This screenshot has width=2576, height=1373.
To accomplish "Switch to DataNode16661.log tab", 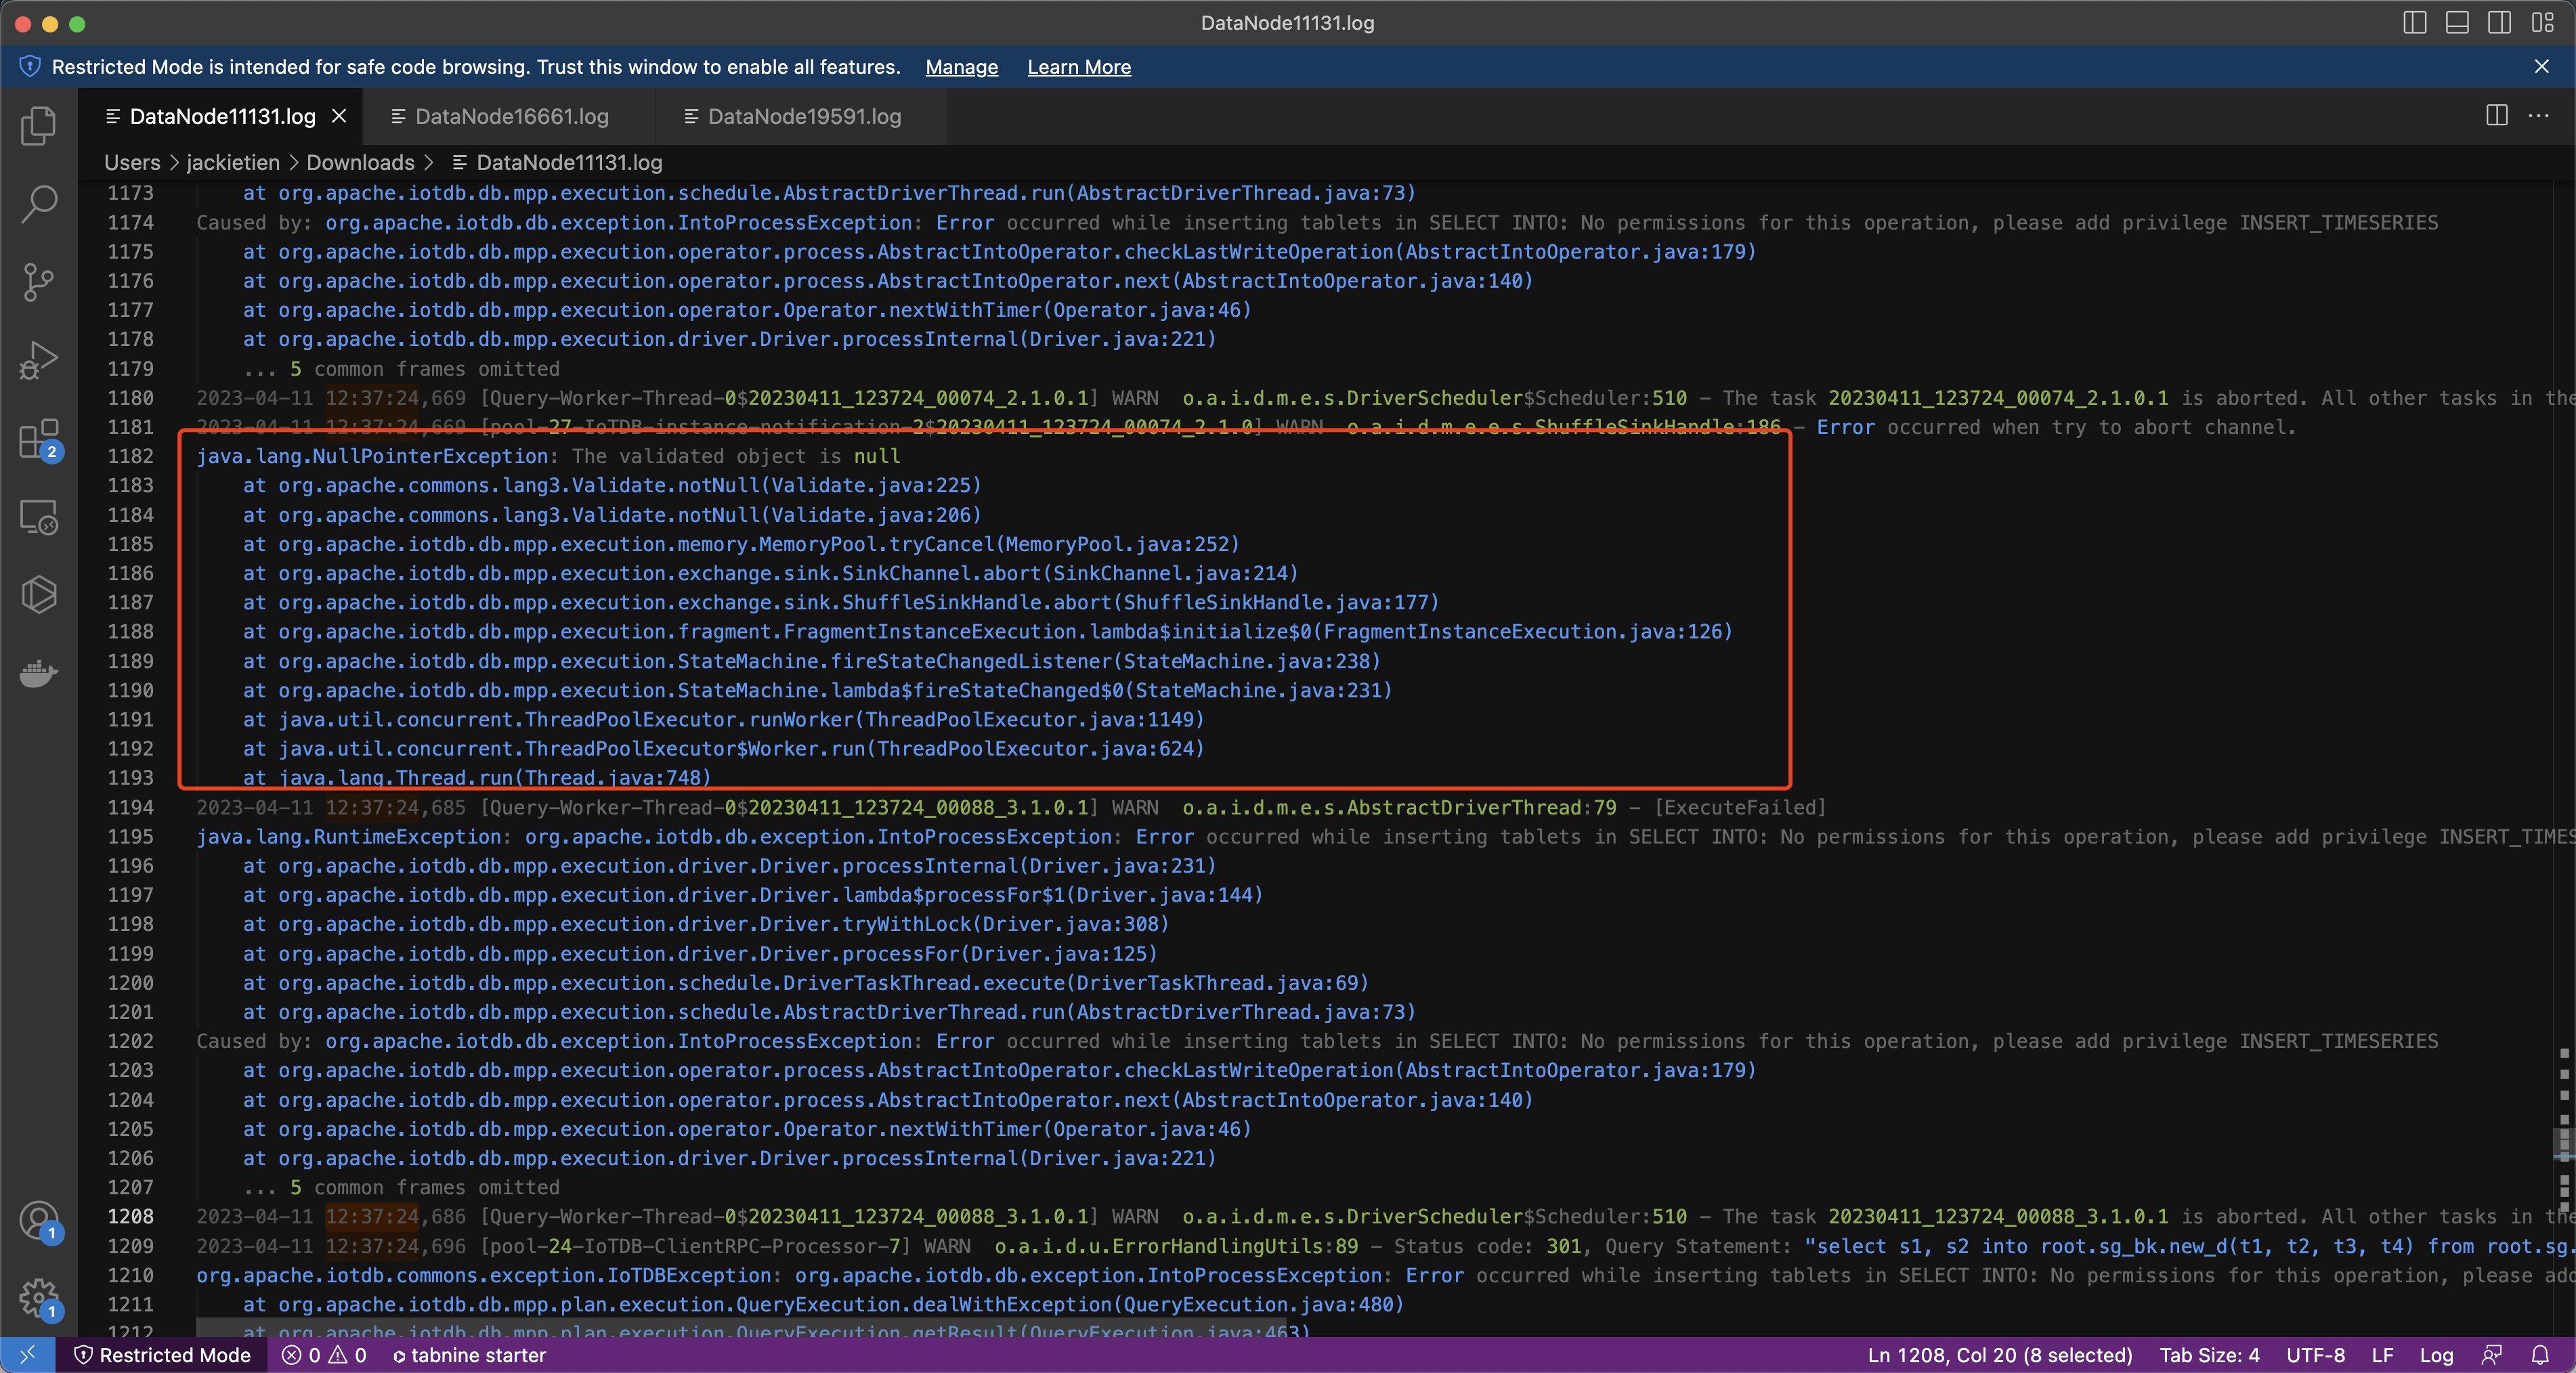I will (511, 116).
